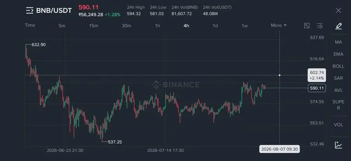Click the 637.69 price axis label
This screenshot has width=351, height=161.
click(317, 37)
